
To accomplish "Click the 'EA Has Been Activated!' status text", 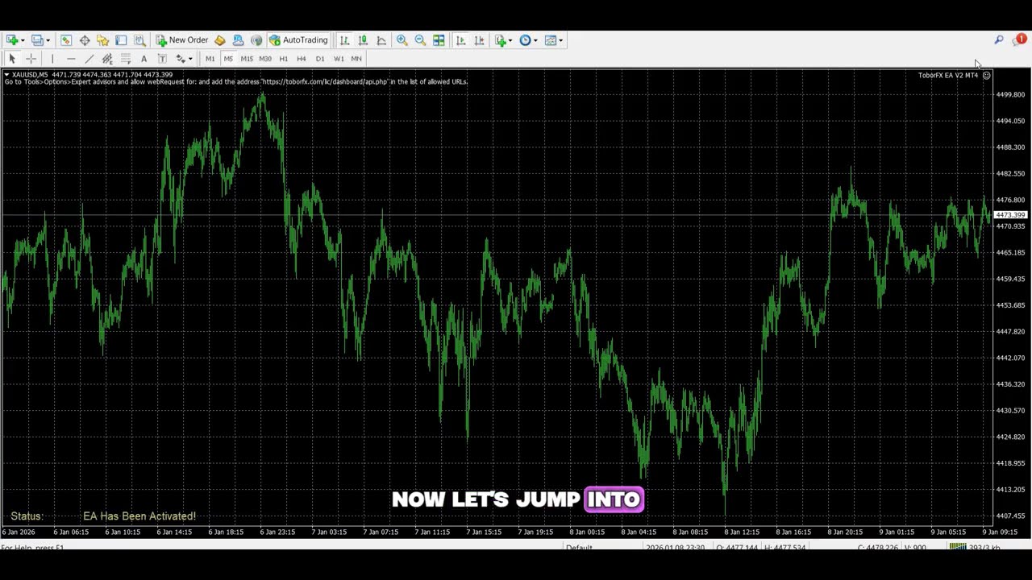I will click(x=139, y=516).
